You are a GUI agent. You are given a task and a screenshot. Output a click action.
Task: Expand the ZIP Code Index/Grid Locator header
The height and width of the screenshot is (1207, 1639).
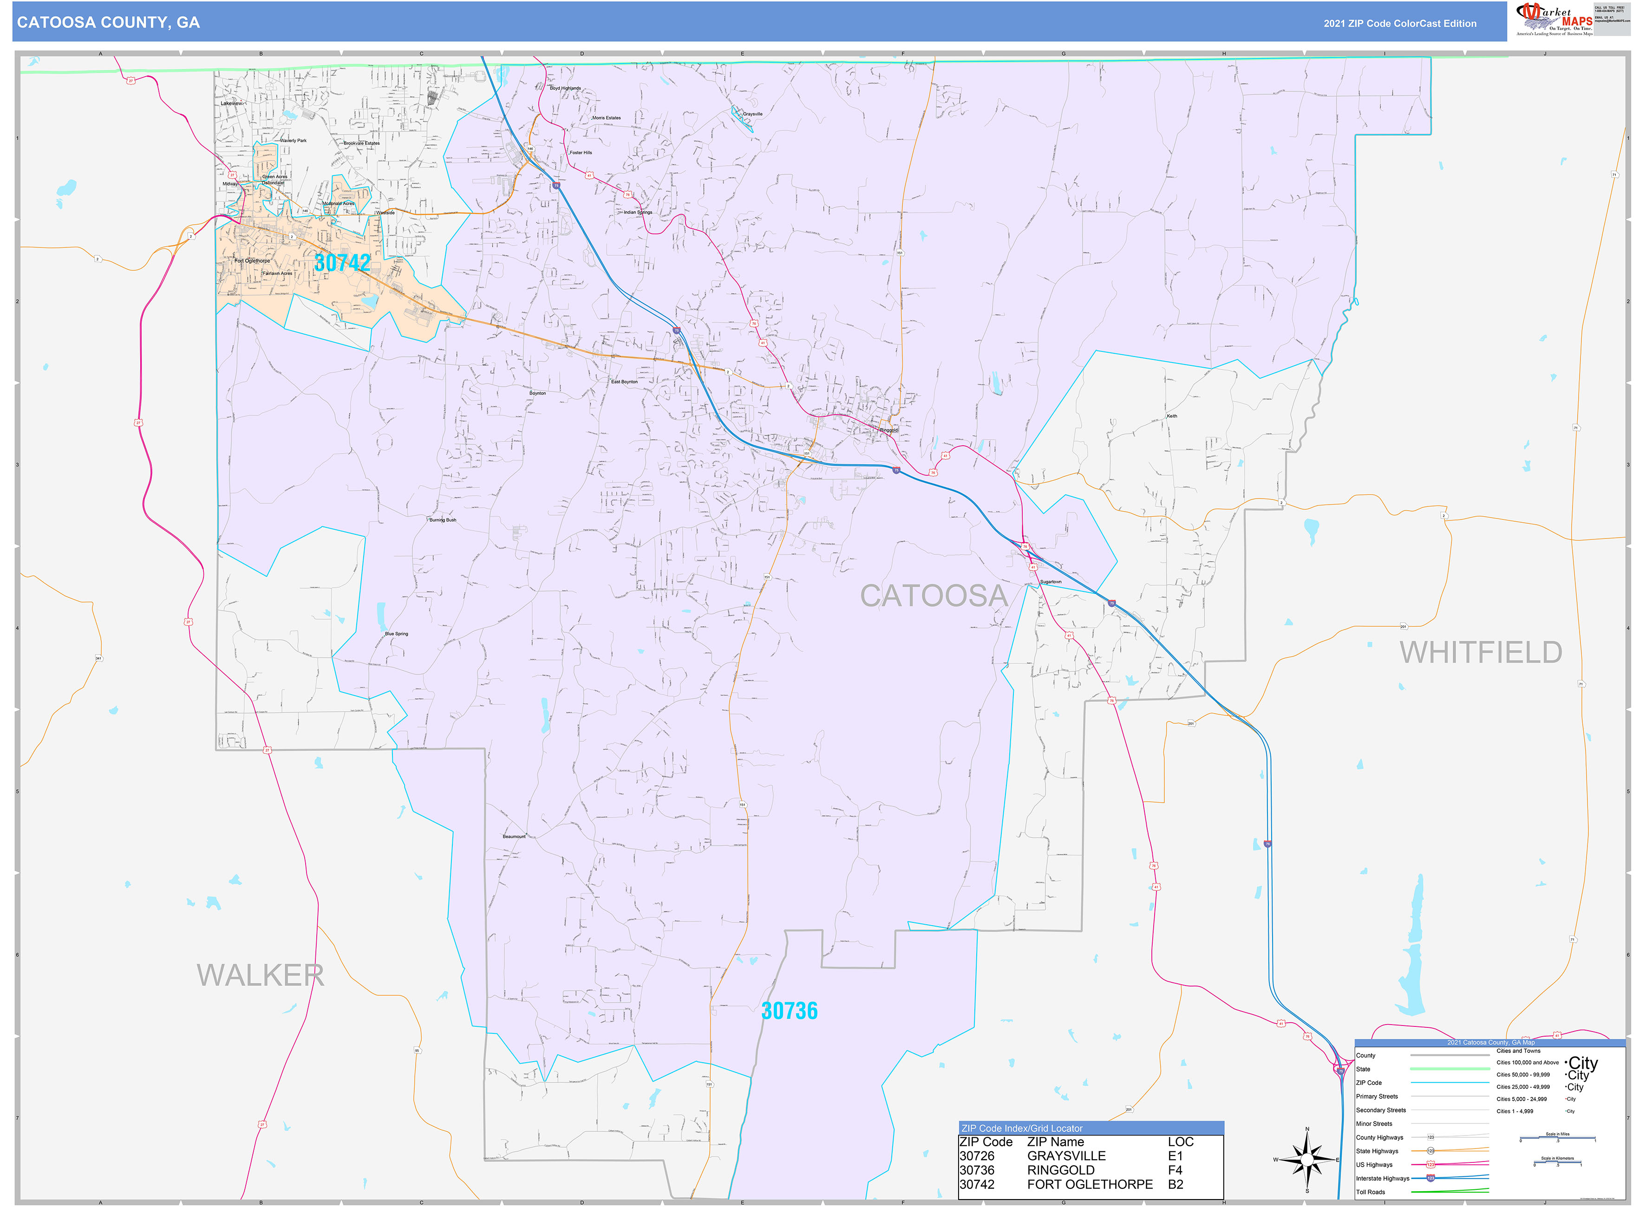1022,1129
